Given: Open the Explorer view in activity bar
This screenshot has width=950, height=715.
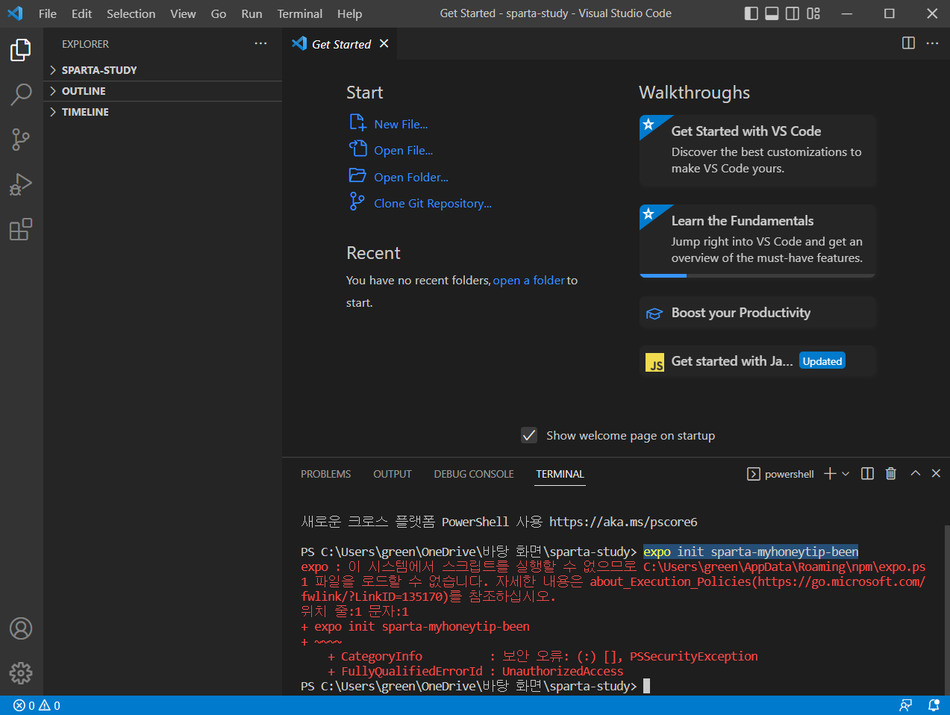Looking at the screenshot, I should coord(21,50).
